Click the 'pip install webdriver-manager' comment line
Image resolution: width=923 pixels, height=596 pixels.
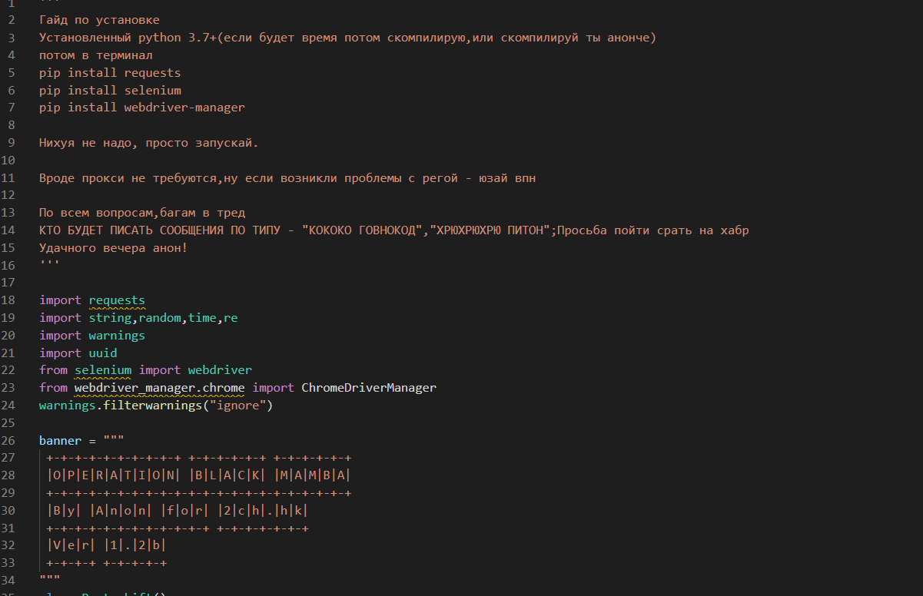pos(142,108)
